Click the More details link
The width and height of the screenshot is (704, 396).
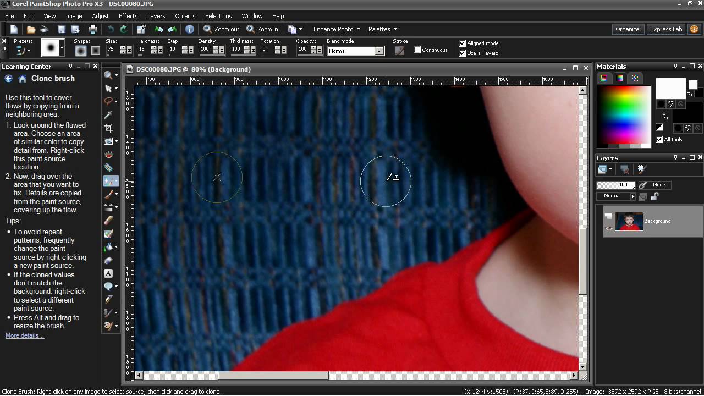25,335
